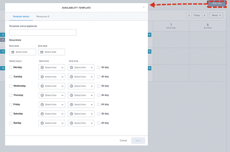Check the Tuesday checkbox
230x152 pixels.
11,77
